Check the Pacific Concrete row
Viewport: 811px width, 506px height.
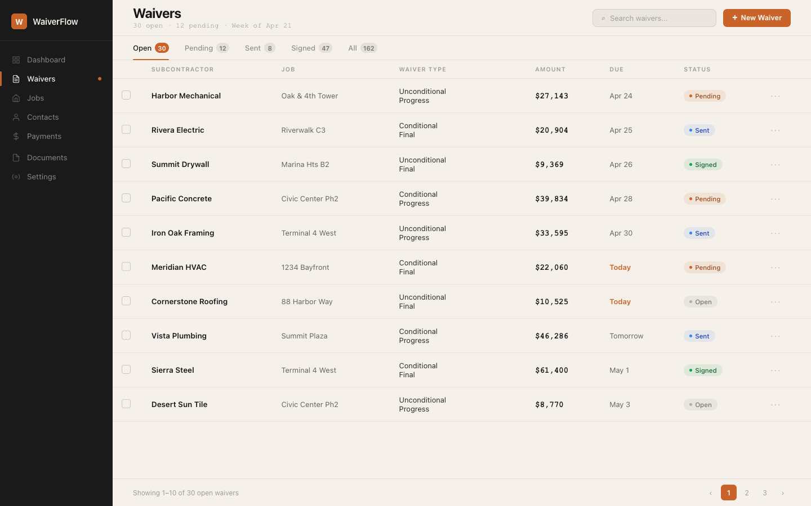point(126,198)
